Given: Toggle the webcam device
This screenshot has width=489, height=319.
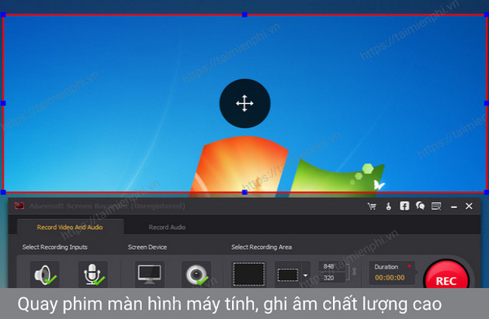Looking at the screenshot, I should click(196, 274).
